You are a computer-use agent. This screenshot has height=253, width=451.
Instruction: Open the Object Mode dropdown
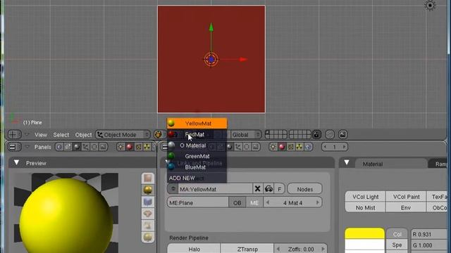(123, 134)
